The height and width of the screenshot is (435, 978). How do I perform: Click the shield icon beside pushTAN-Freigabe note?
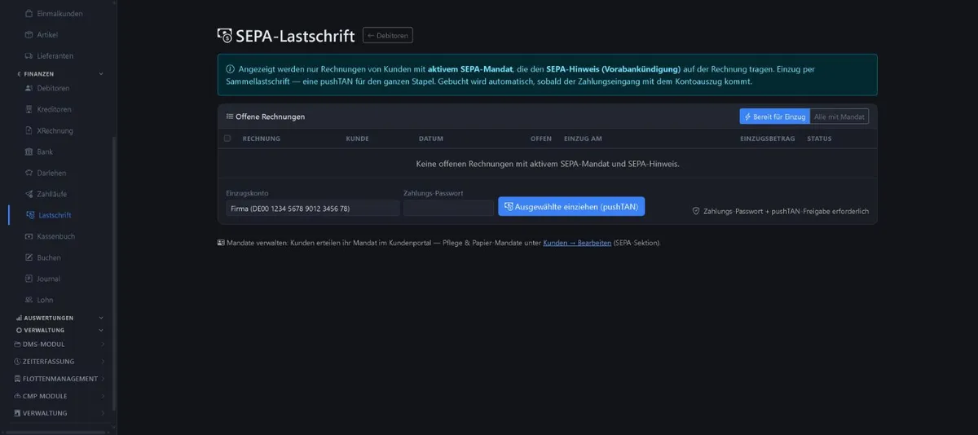(696, 211)
